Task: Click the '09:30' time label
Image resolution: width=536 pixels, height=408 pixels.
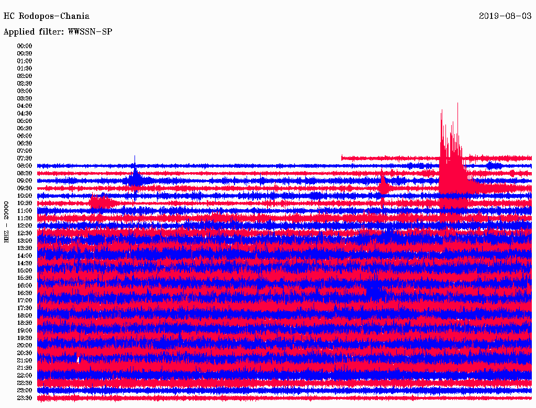Action: click(x=25, y=188)
